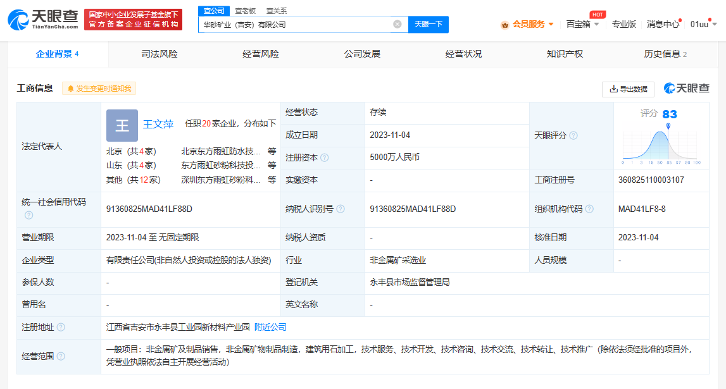Open the 专业版 link
The height and width of the screenshot is (389, 726).
(x=623, y=24)
